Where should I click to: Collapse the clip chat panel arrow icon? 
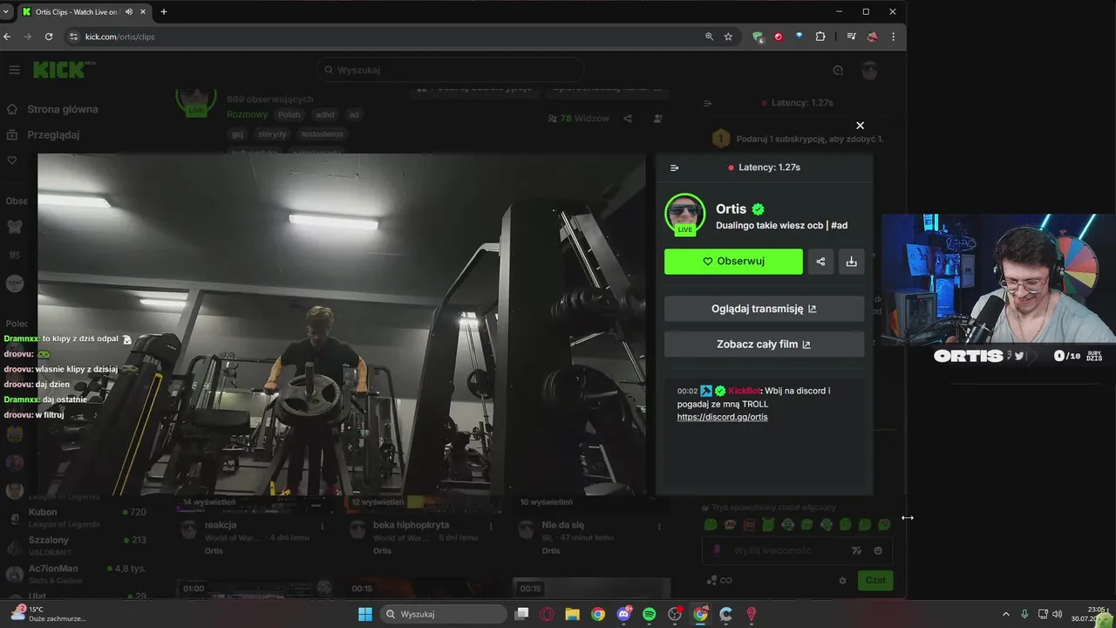point(674,167)
